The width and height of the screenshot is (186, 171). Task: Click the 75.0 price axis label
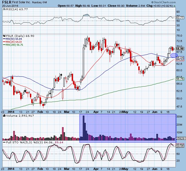pyautogui.click(x=179, y=35)
